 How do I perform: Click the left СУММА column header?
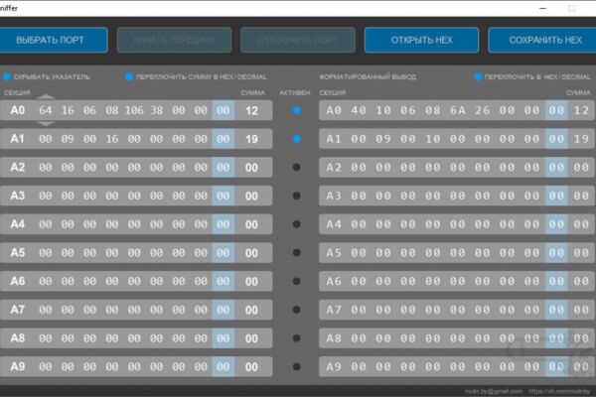[x=252, y=92]
